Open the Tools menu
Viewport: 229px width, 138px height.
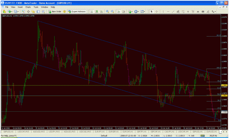click(36, 7)
